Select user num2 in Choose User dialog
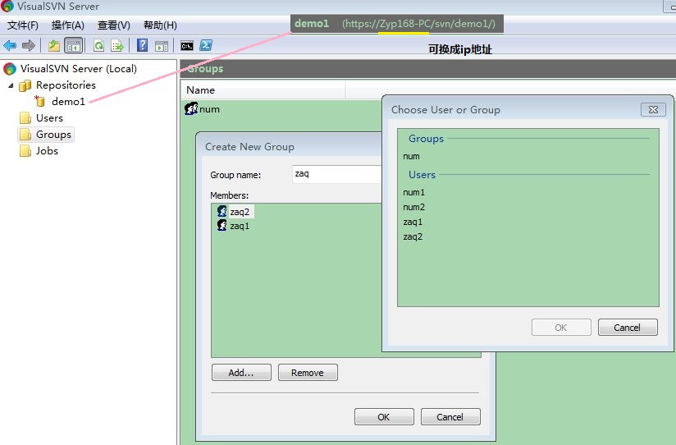This screenshot has height=445, width=676. (413, 207)
